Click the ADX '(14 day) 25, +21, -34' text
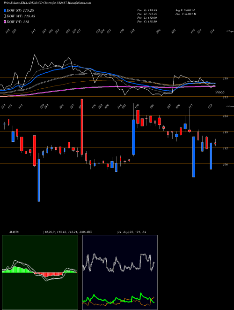 tap(131, 232)
